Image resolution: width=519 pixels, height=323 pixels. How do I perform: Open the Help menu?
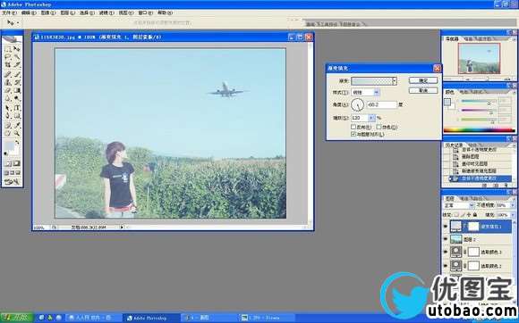point(165,12)
